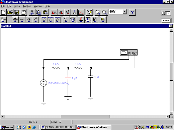
Task: Open the Display Graphs icon
Action: [x=81, y=12]
